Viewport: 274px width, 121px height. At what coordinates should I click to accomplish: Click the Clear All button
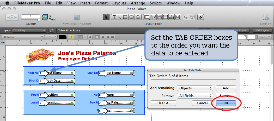pos(163,103)
